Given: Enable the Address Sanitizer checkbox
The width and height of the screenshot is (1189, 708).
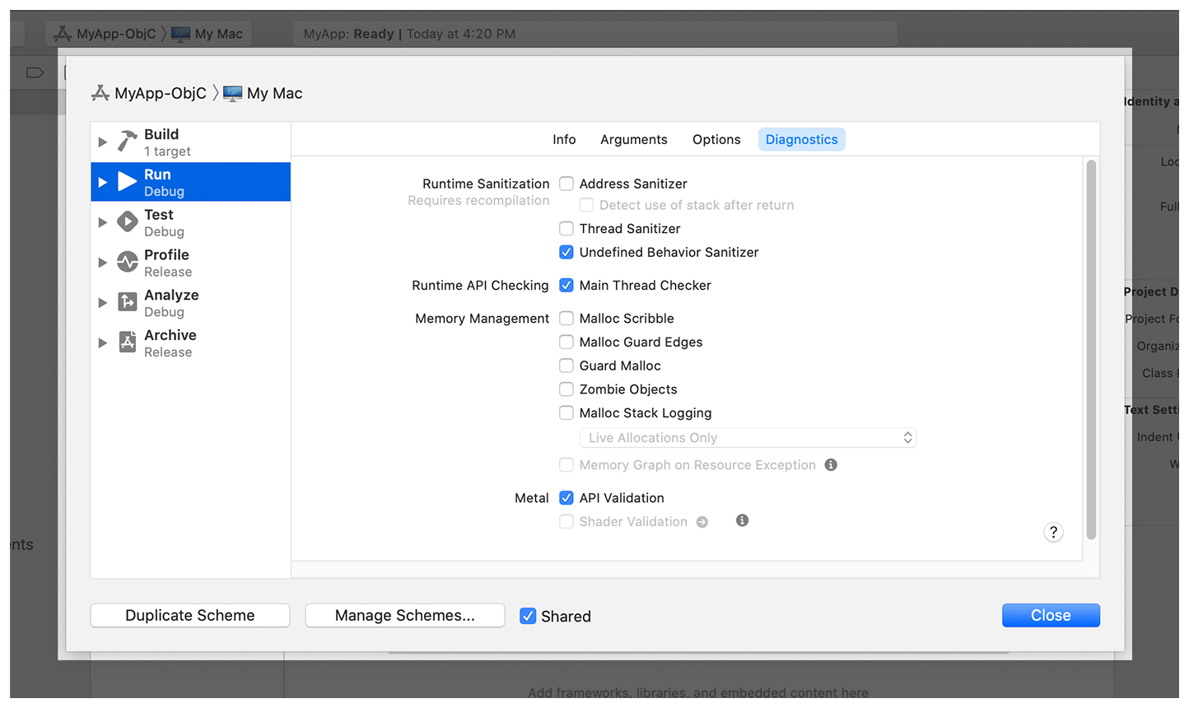Looking at the screenshot, I should click(x=567, y=183).
